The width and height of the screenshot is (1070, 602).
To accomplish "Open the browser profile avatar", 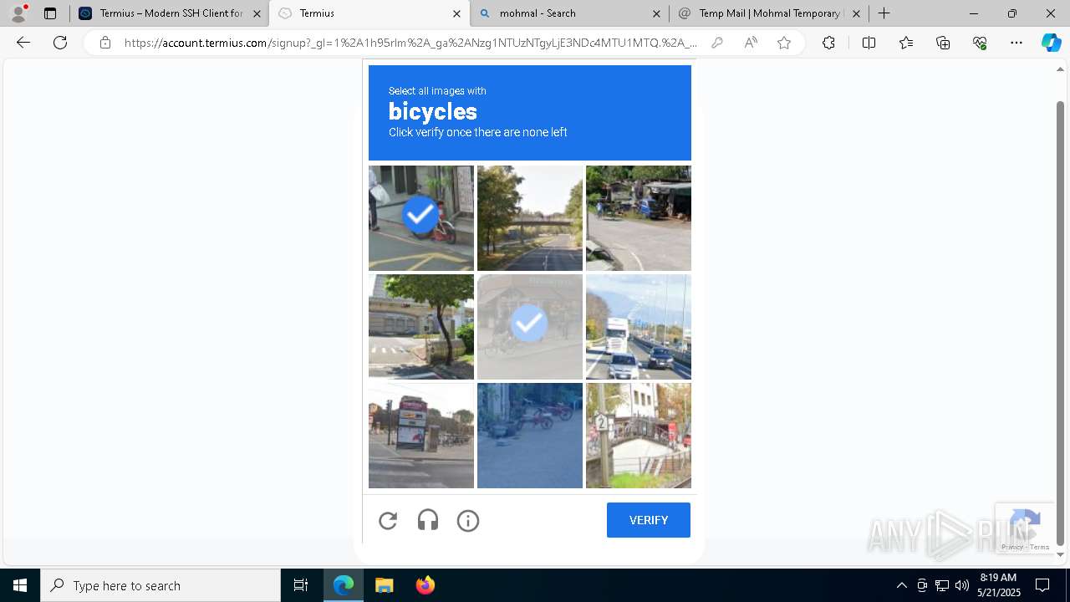I will 18,13.
